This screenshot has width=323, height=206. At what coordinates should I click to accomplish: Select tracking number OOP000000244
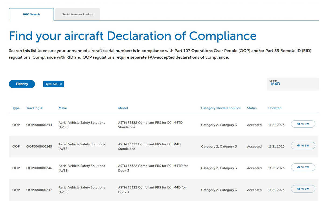coord(39,125)
